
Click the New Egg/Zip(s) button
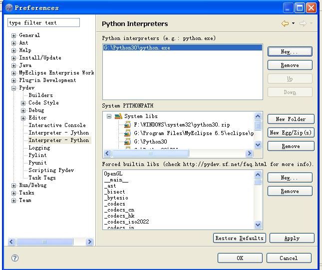click(291, 132)
